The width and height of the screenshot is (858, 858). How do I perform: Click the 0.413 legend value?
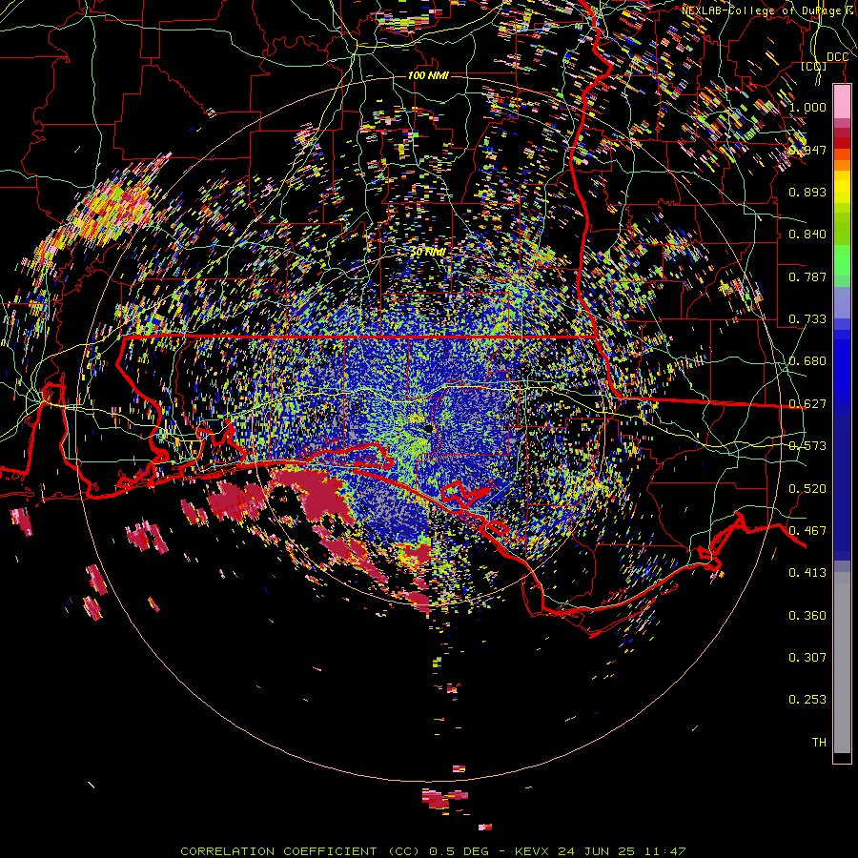click(x=807, y=573)
